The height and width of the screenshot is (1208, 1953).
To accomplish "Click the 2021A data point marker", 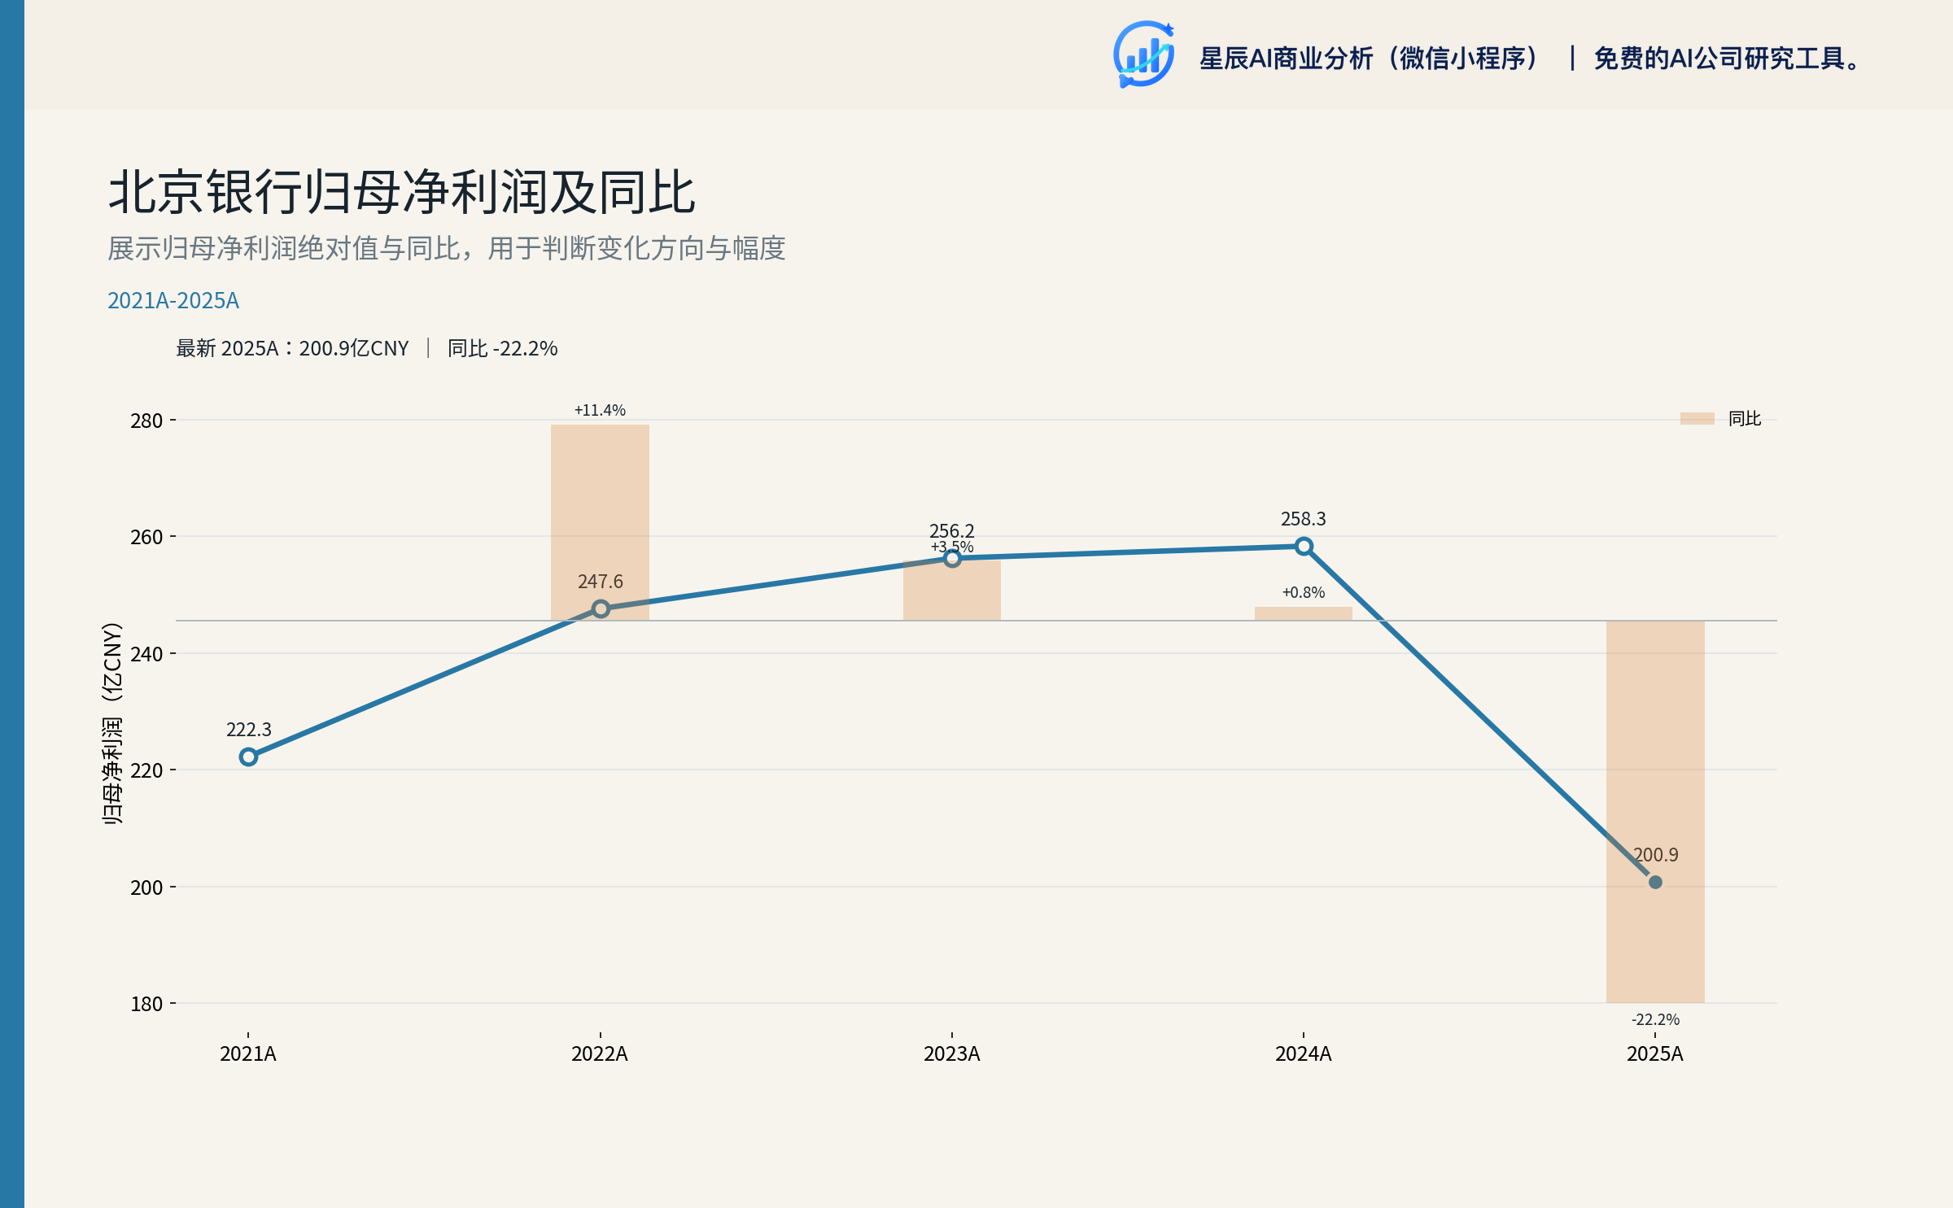I will [248, 757].
